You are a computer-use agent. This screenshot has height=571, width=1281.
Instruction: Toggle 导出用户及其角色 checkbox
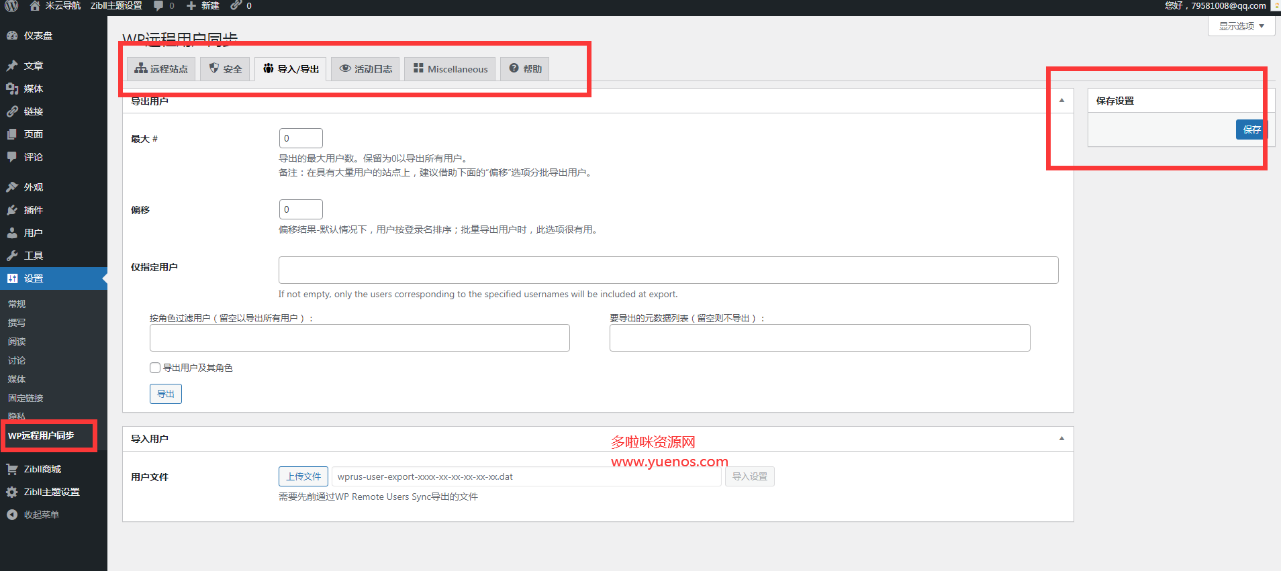(155, 368)
